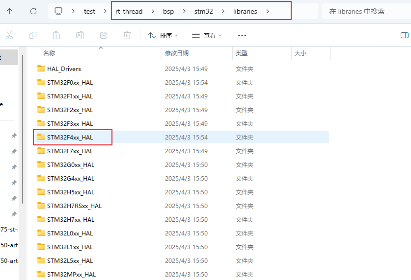Select the HAL_Drivers folder
The width and height of the screenshot is (411, 280).
(64, 69)
